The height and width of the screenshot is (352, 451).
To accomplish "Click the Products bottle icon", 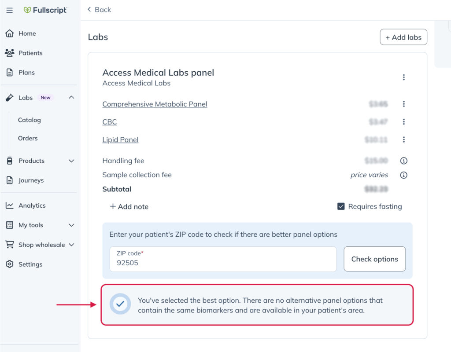I will [10, 161].
